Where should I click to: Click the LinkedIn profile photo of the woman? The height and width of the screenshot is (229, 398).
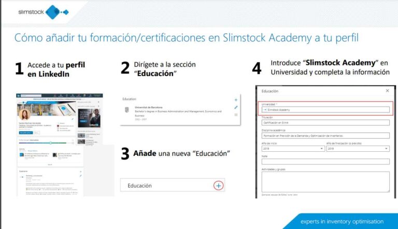[x=23, y=115]
